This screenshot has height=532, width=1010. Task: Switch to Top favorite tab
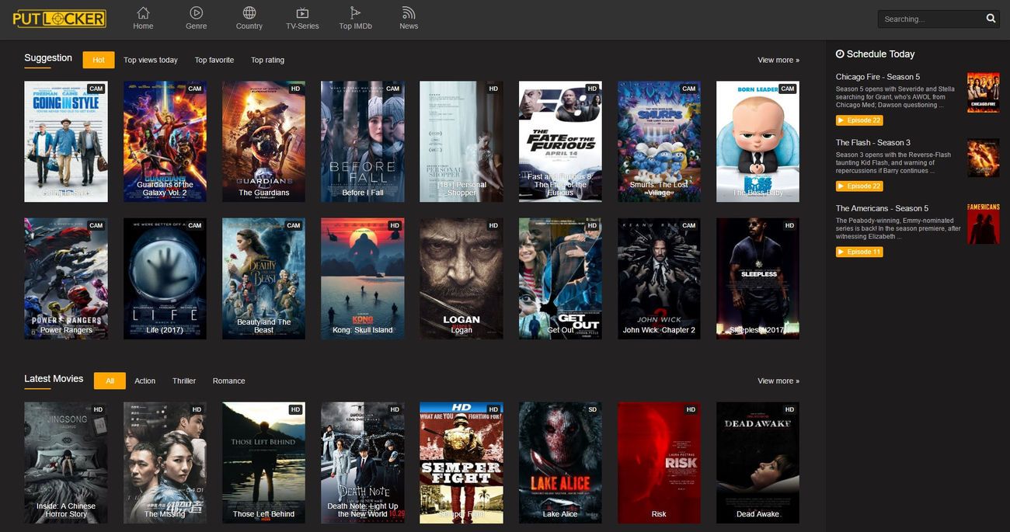point(214,60)
